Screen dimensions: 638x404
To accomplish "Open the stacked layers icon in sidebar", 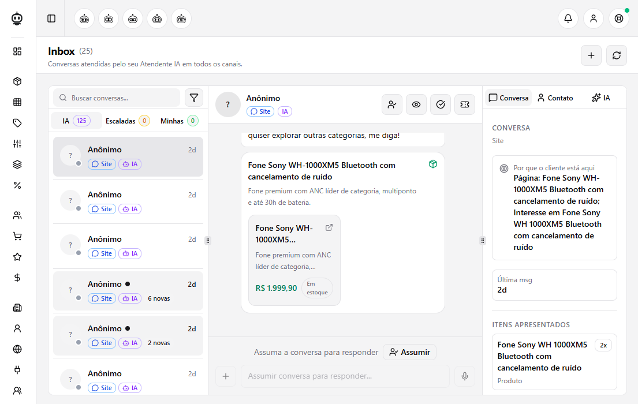I will [x=17, y=164].
